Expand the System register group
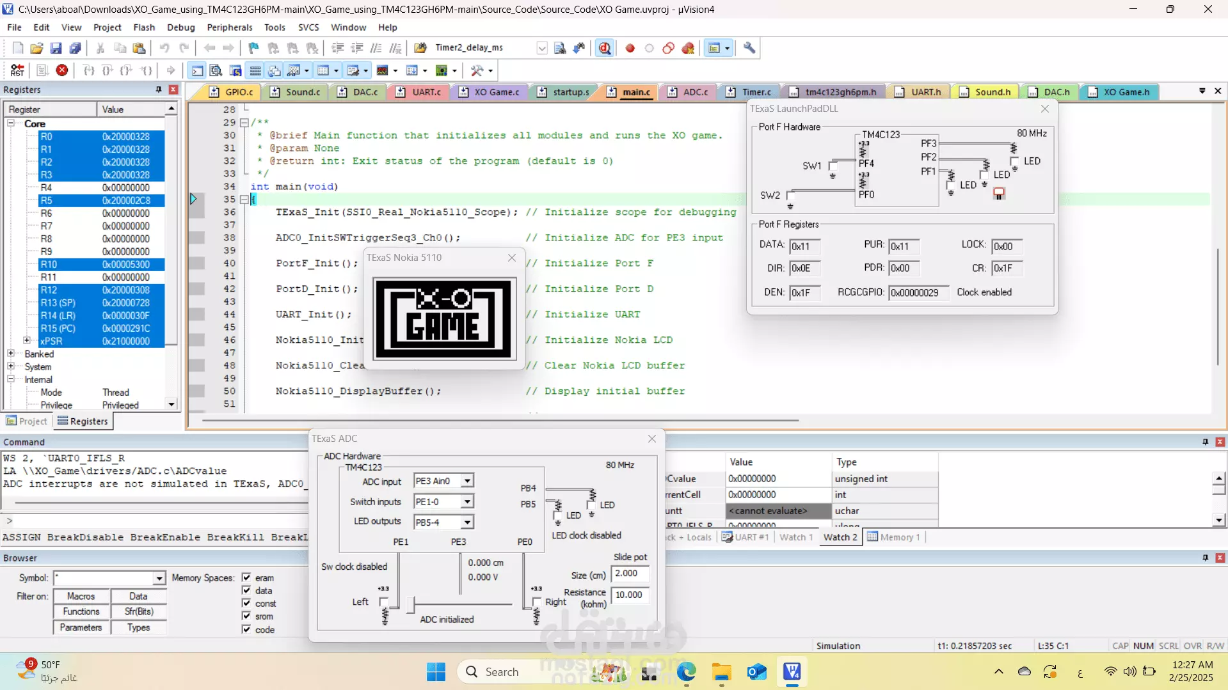Image resolution: width=1228 pixels, height=690 pixels. click(x=11, y=366)
